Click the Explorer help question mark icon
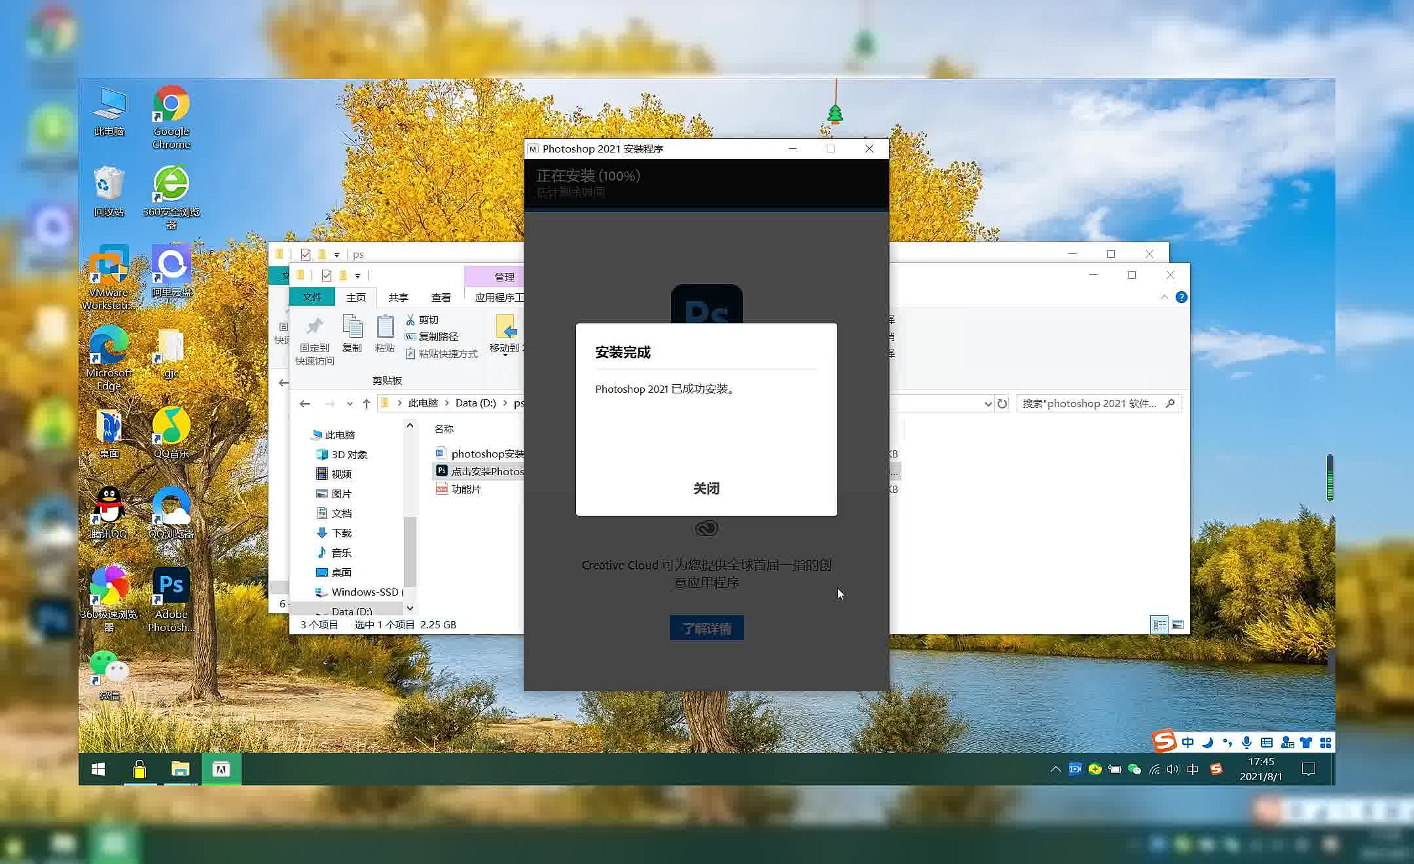The height and width of the screenshot is (864, 1414). (x=1181, y=297)
